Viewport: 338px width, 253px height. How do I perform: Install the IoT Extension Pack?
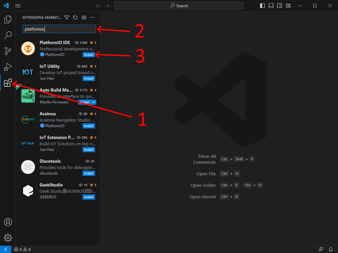pyautogui.click(x=88, y=150)
